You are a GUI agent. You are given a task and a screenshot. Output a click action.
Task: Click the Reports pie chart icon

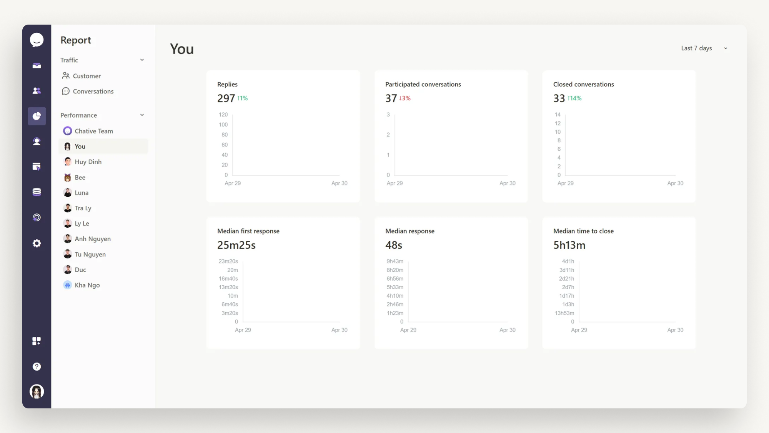click(x=37, y=116)
